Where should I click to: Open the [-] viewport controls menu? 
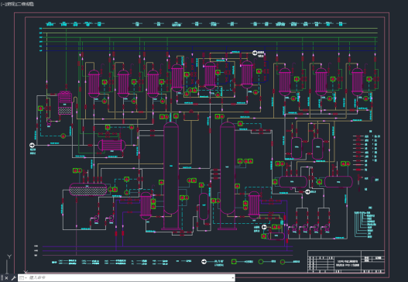[2, 4]
